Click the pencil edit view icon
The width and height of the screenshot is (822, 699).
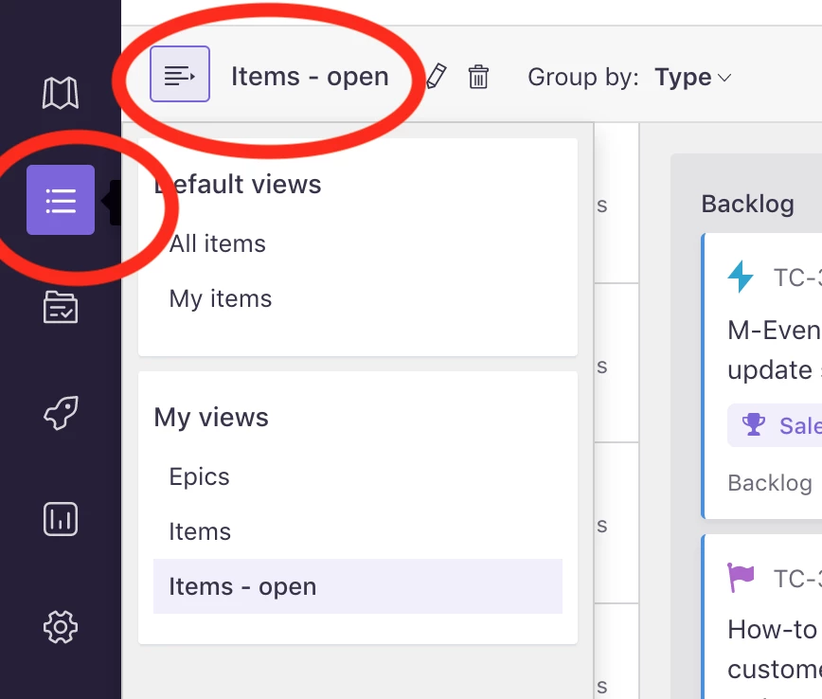click(436, 77)
